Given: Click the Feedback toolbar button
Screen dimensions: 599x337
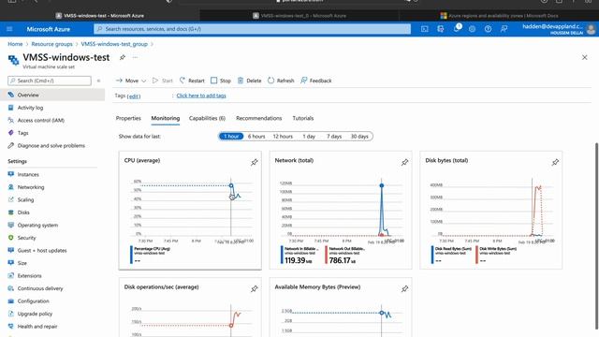Looking at the screenshot, I should point(316,81).
